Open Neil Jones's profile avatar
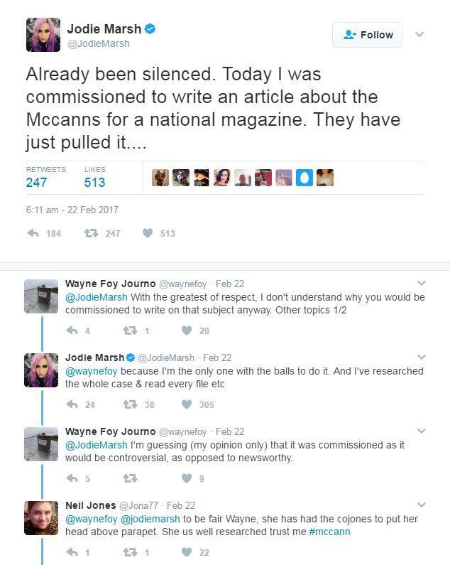 [41, 518]
